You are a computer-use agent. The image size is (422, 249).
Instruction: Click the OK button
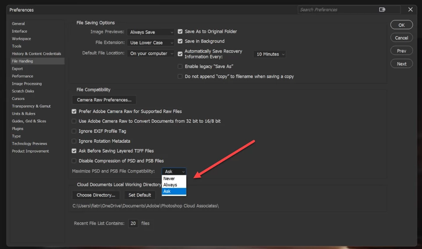pyautogui.click(x=401, y=25)
